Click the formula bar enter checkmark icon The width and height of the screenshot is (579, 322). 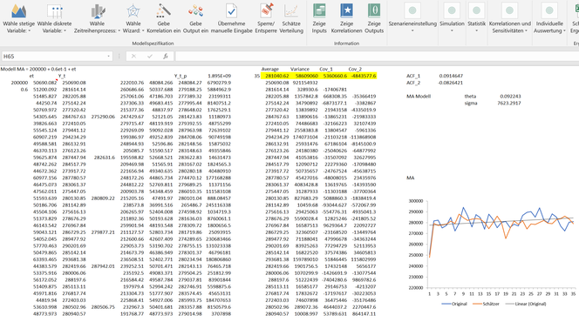pyautogui.click(x=150, y=57)
